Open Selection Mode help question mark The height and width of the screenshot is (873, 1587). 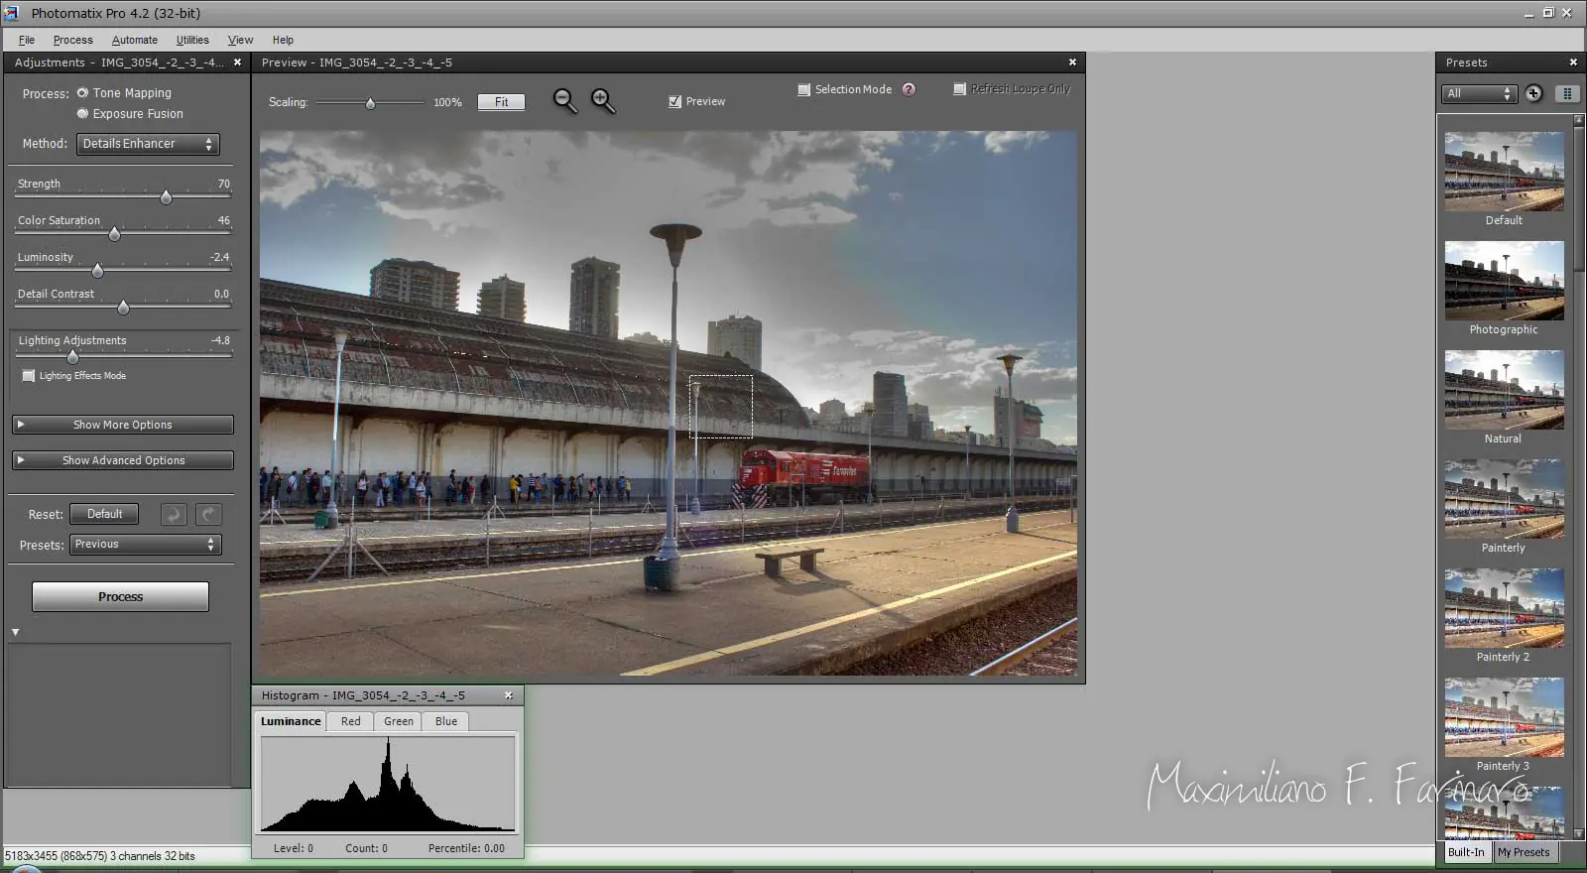(909, 89)
